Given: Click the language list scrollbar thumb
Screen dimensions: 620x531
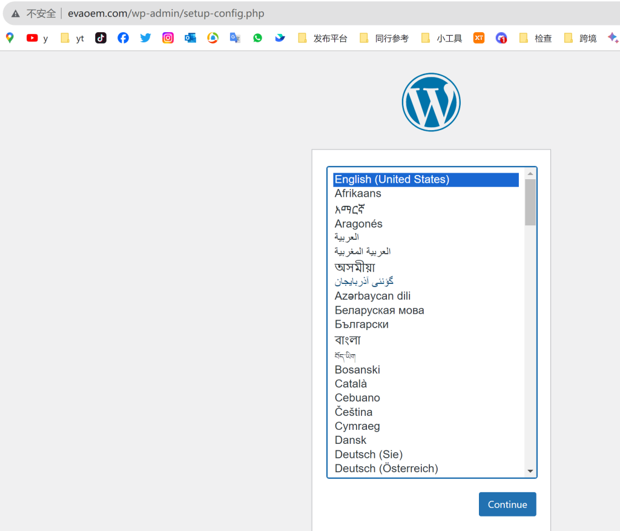Looking at the screenshot, I should tap(530, 202).
